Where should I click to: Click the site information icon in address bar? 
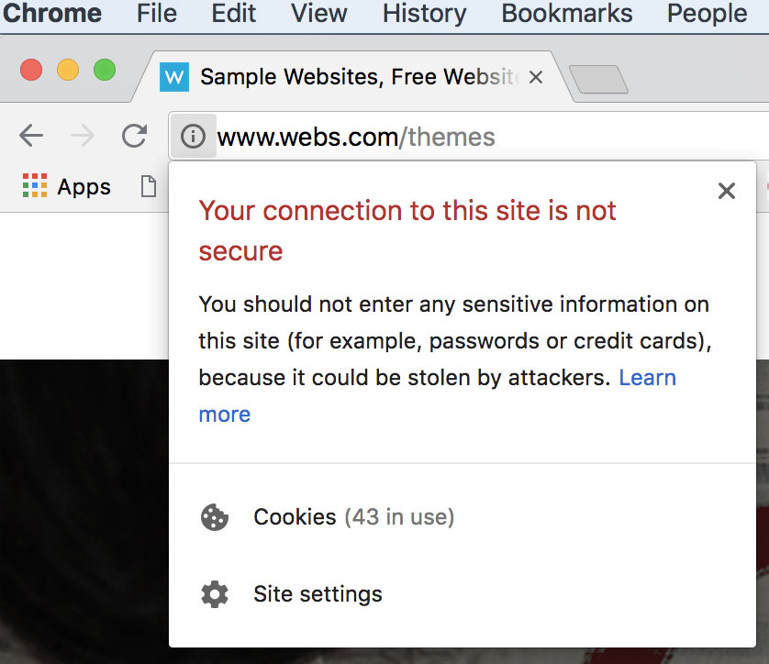pos(193,137)
